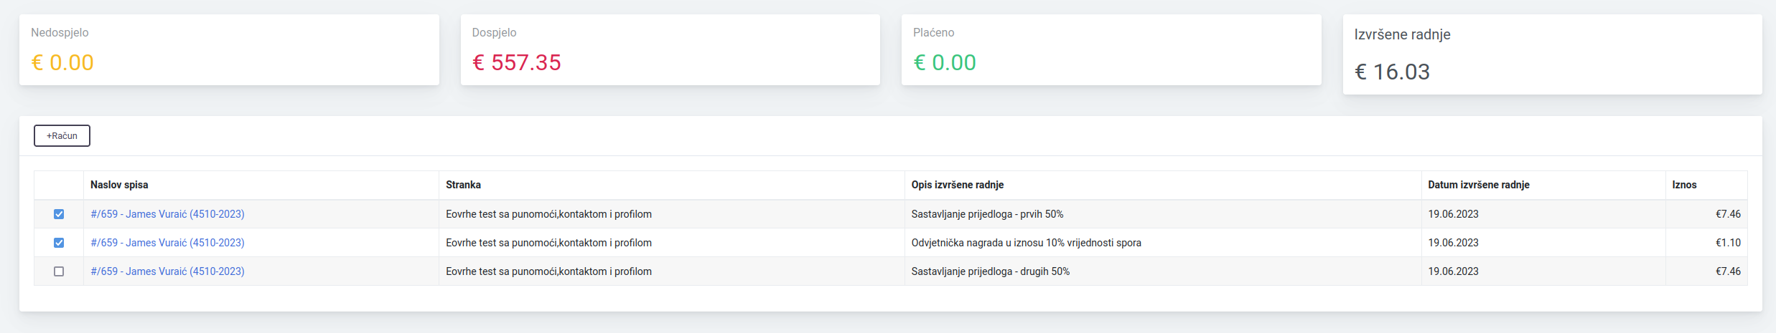The height and width of the screenshot is (333, 1776).
Task: Click the 'Sastavljanje prijedloga - prvih 50%' description cell
Action: point(987,214)
